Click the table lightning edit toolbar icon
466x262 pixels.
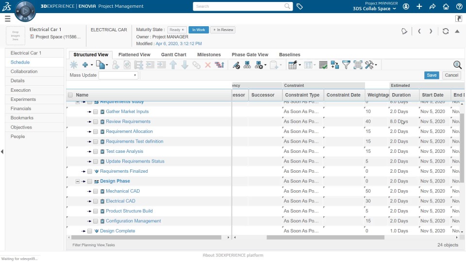click(293, 65)
